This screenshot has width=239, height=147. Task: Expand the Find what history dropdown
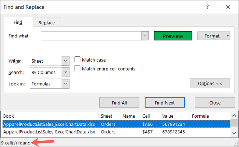pyautogui.click(x=145, y=36)
